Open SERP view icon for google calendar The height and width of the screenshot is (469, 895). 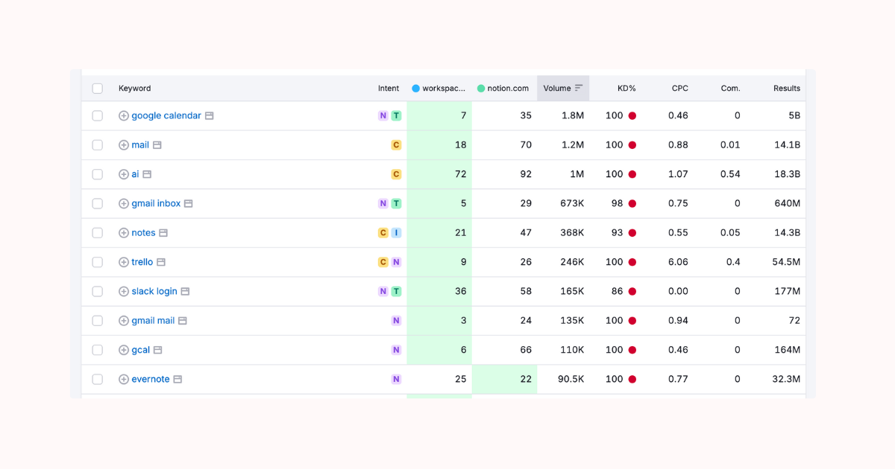pos(210,116)
